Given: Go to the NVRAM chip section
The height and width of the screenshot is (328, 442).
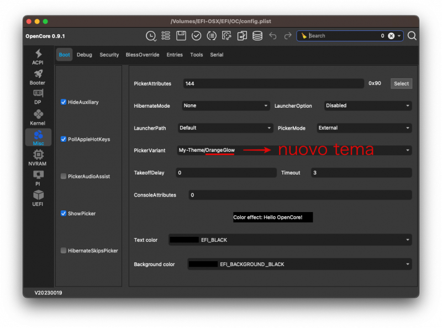Looking at the screenshot, I should (x=38, y=157).
